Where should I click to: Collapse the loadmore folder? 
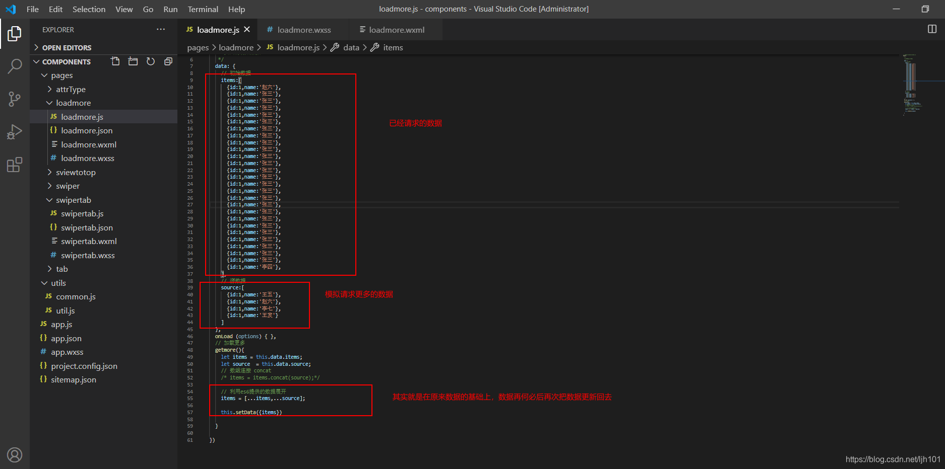coord(103,103)
